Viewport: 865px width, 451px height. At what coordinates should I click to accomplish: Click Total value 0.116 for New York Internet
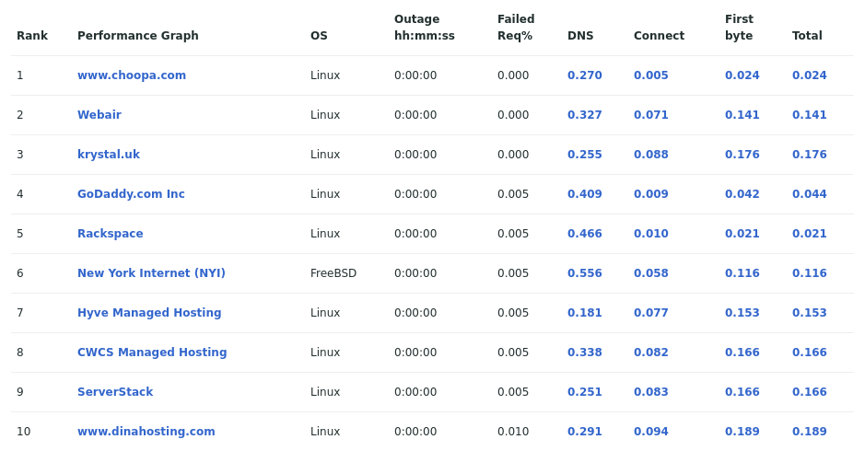click(810, 273)
